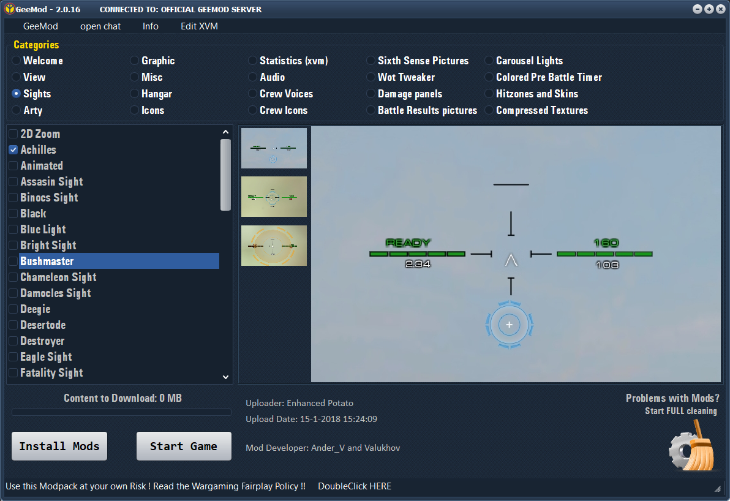Click the GeeMod logo icon in title bar
Viewport: 730px width, 501px height.
(x=9, y=9)
